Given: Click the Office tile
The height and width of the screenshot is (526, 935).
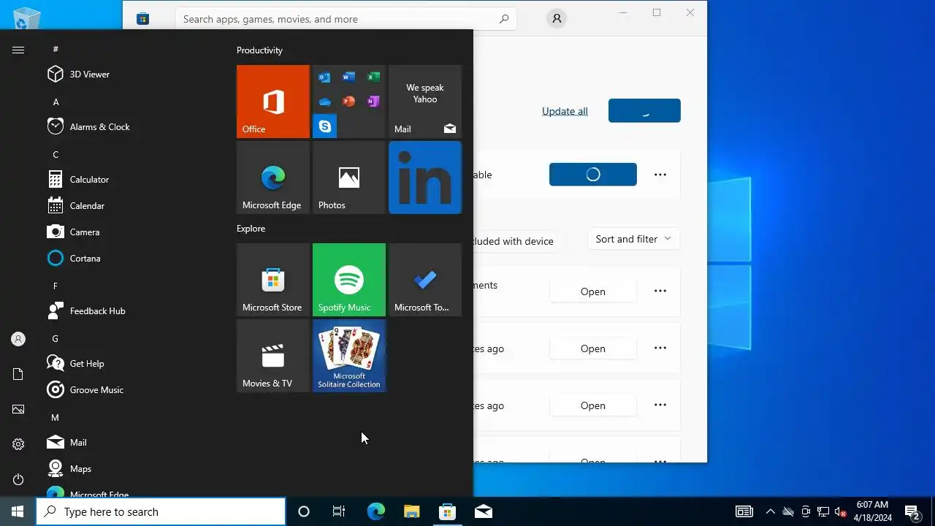Looking at the screenshot, I should tap(273, 102).
